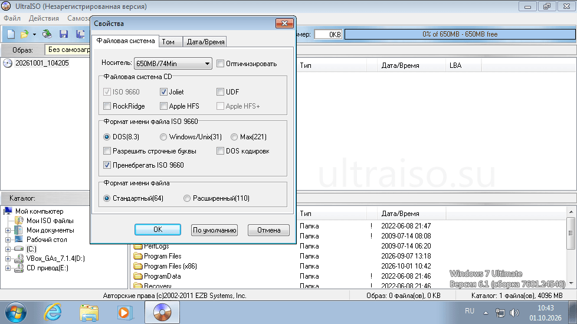577x324 pixels.
Task: Click the network tray icon
Action: (x=500, y=313)
